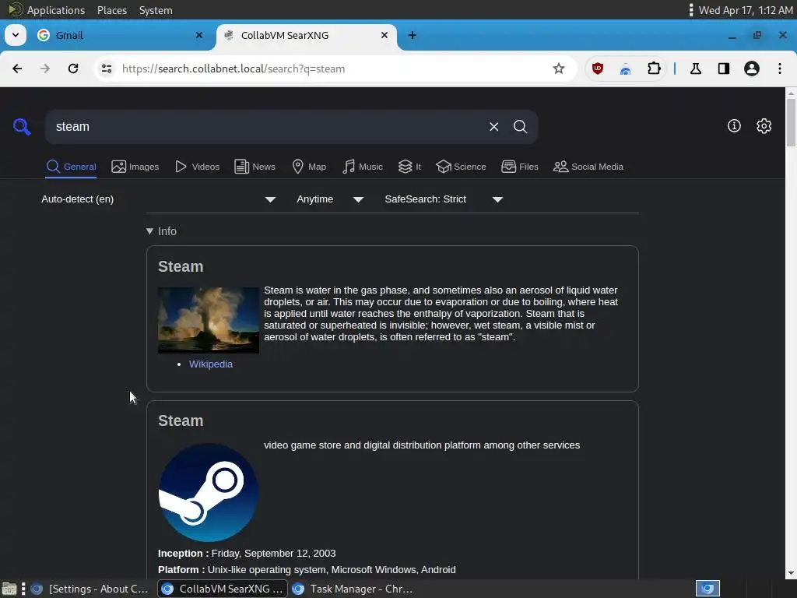Viewport: 797px width, 598px height.
Task: Select the Videos search category
Action: [197, 167]
